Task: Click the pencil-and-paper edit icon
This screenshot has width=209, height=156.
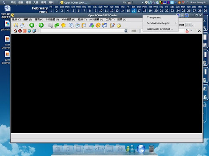Action: (112, 25)
